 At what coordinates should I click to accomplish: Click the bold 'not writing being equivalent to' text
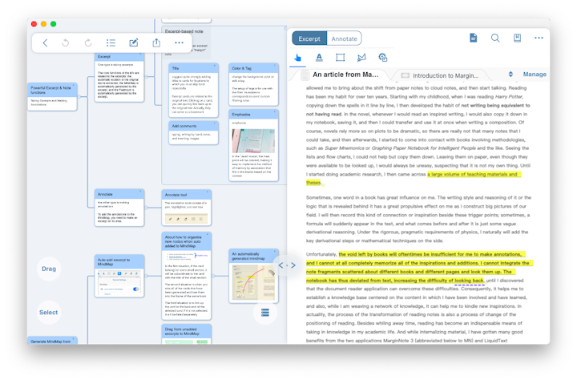[x=495, y=105]
